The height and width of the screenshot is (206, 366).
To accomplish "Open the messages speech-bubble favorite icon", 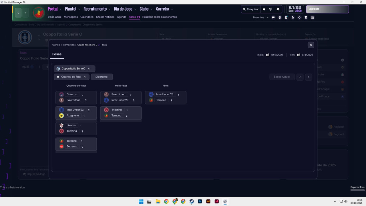I will (273, 17).
